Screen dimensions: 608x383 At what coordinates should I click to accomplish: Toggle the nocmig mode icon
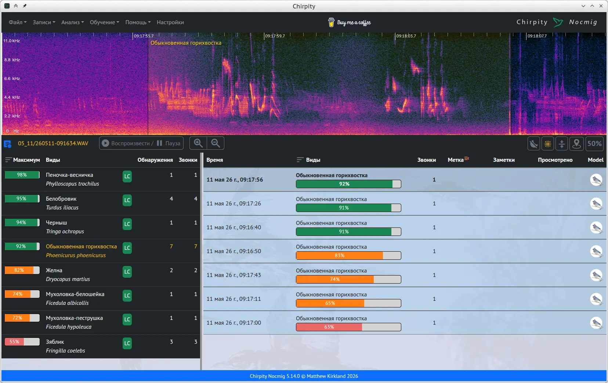click(x=533, y=143)
